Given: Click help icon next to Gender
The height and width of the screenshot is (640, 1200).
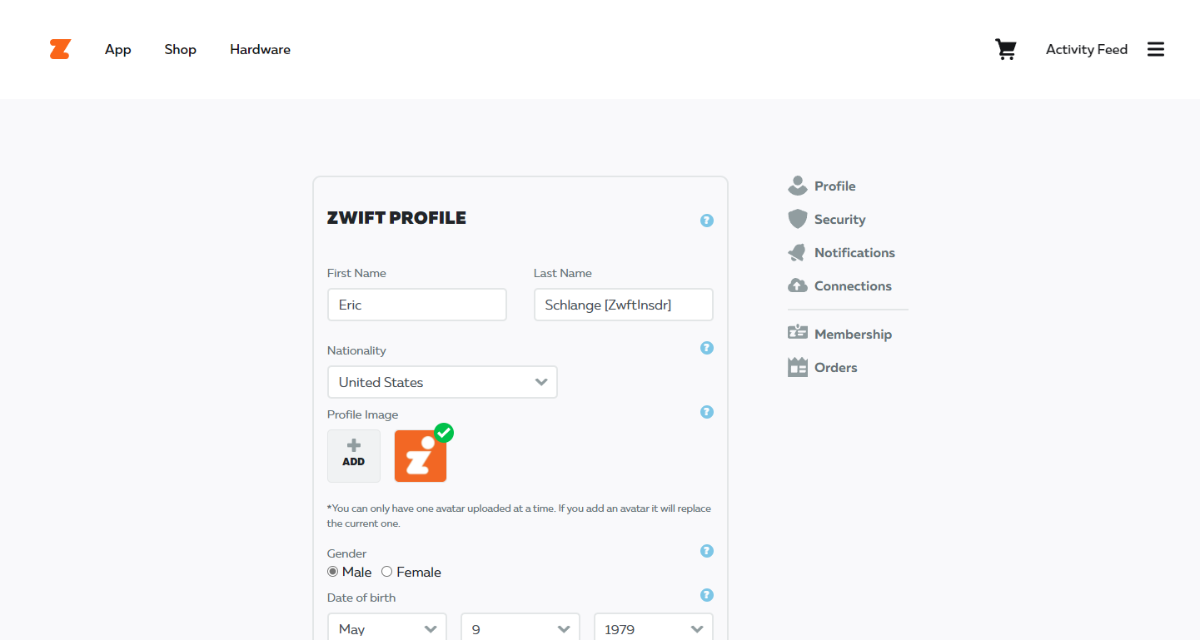Looking at the screenshot, I should click(707, 551).
